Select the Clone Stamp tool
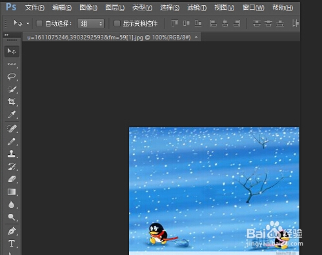 point(12,154)
